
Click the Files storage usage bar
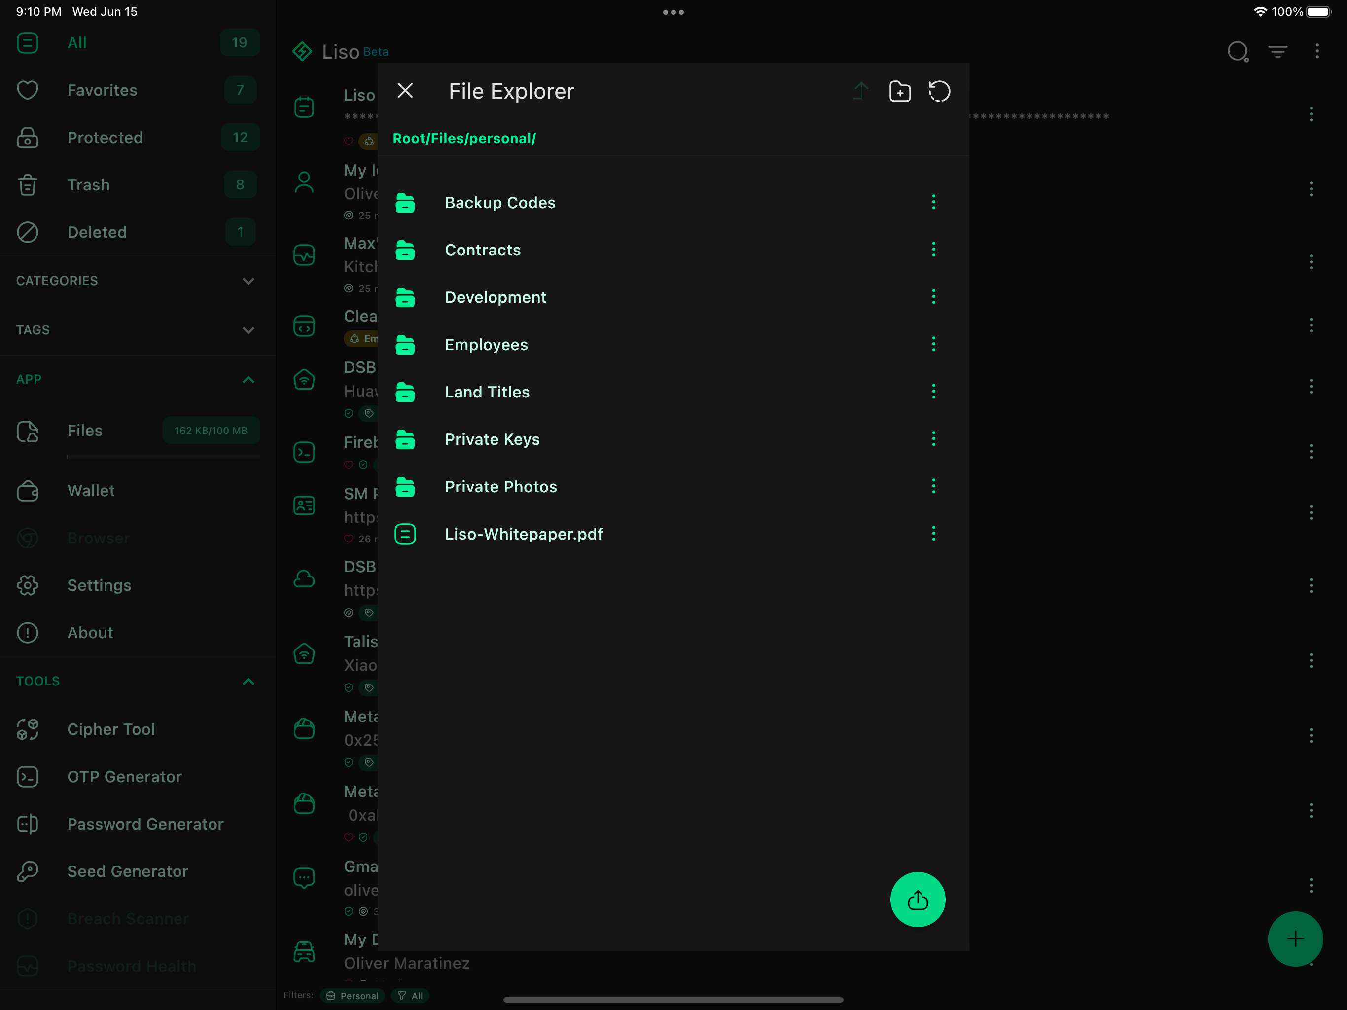[211, 430]
